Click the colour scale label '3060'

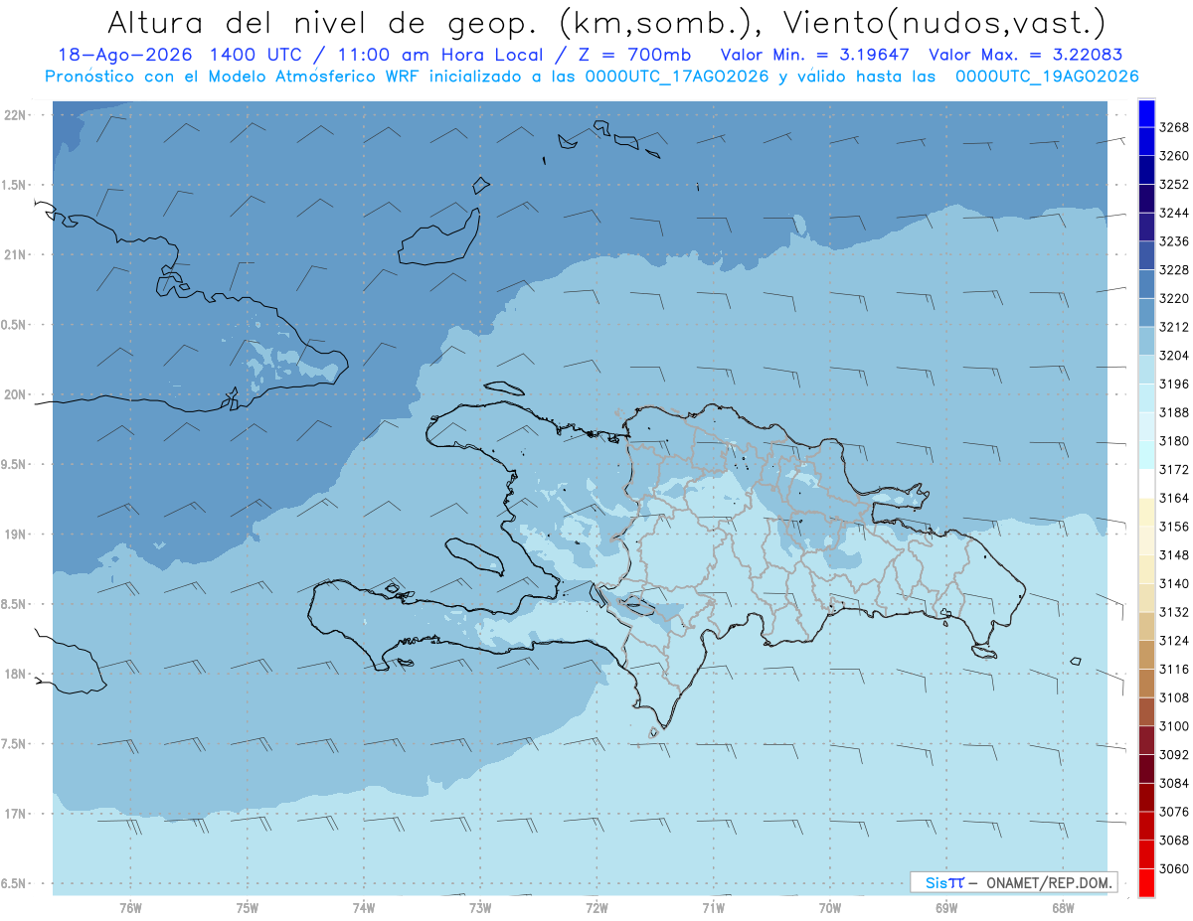1174,868
